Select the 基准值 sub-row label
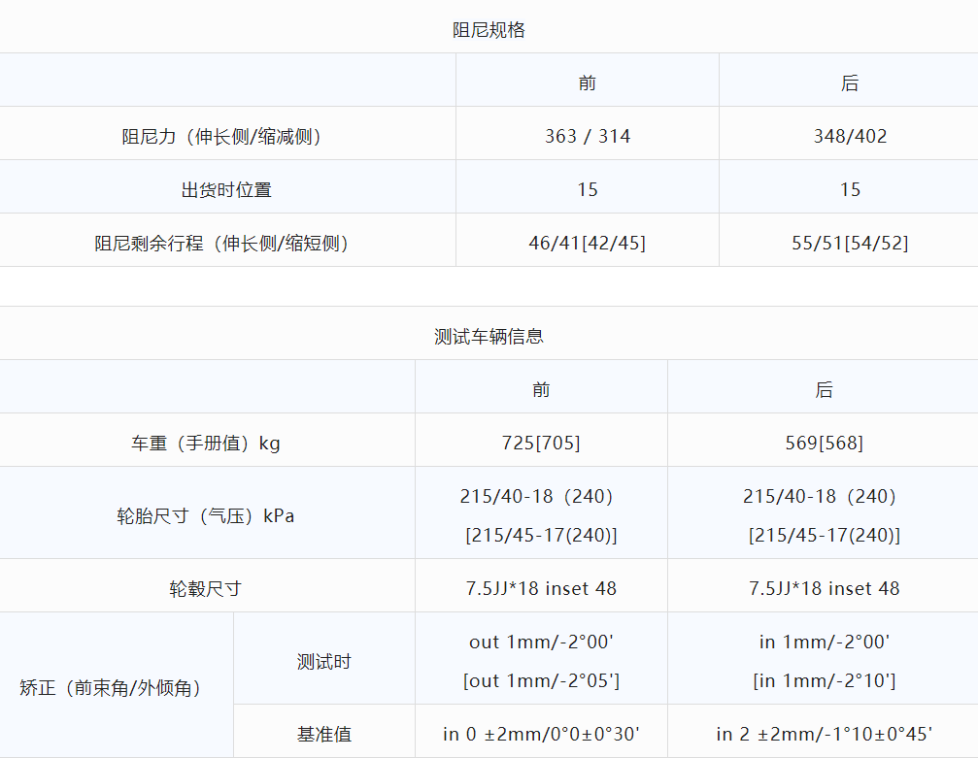 (x=323, y=735)
